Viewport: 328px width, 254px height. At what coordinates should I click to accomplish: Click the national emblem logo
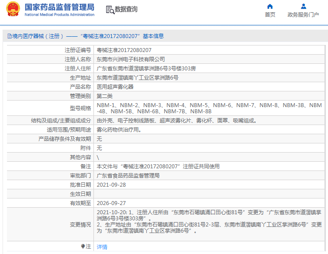tap(13, 9)
